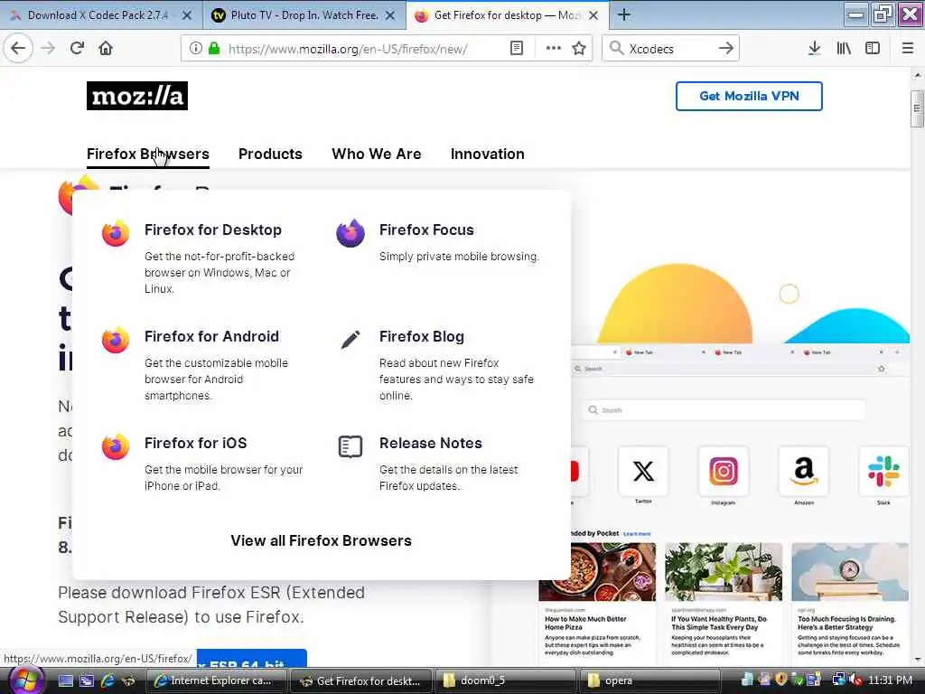Open opera folder taskbar button

(650, 680)
